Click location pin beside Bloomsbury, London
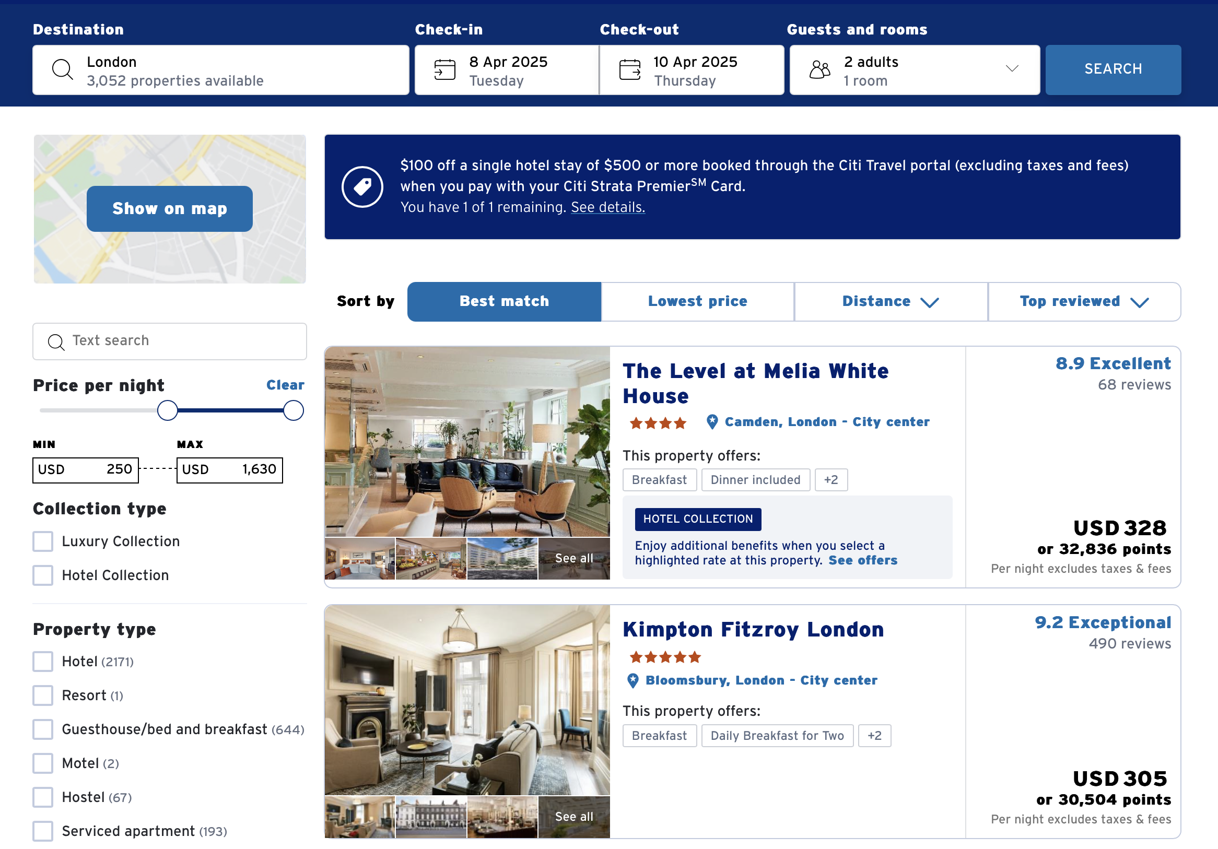 click(633, 680)
